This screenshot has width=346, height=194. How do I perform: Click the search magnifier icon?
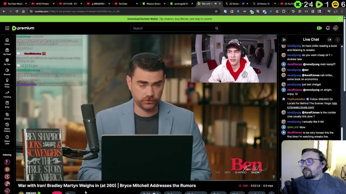(217, 28)
